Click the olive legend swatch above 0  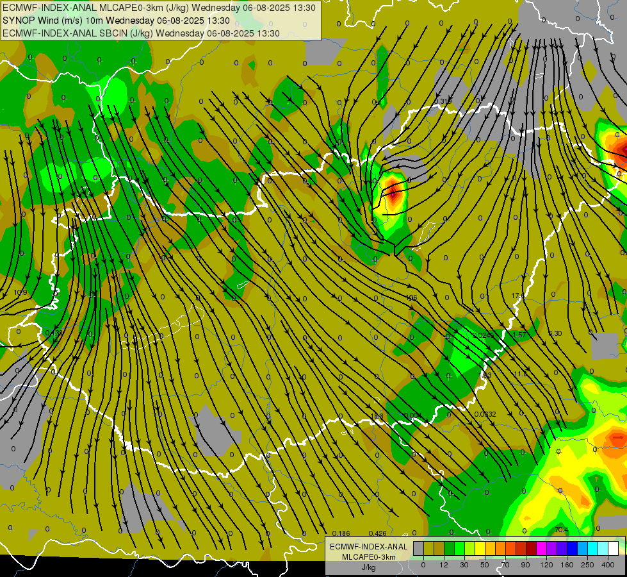428,548
